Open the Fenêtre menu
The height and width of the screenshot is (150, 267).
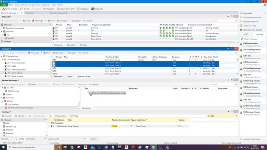tap(60, 5)
